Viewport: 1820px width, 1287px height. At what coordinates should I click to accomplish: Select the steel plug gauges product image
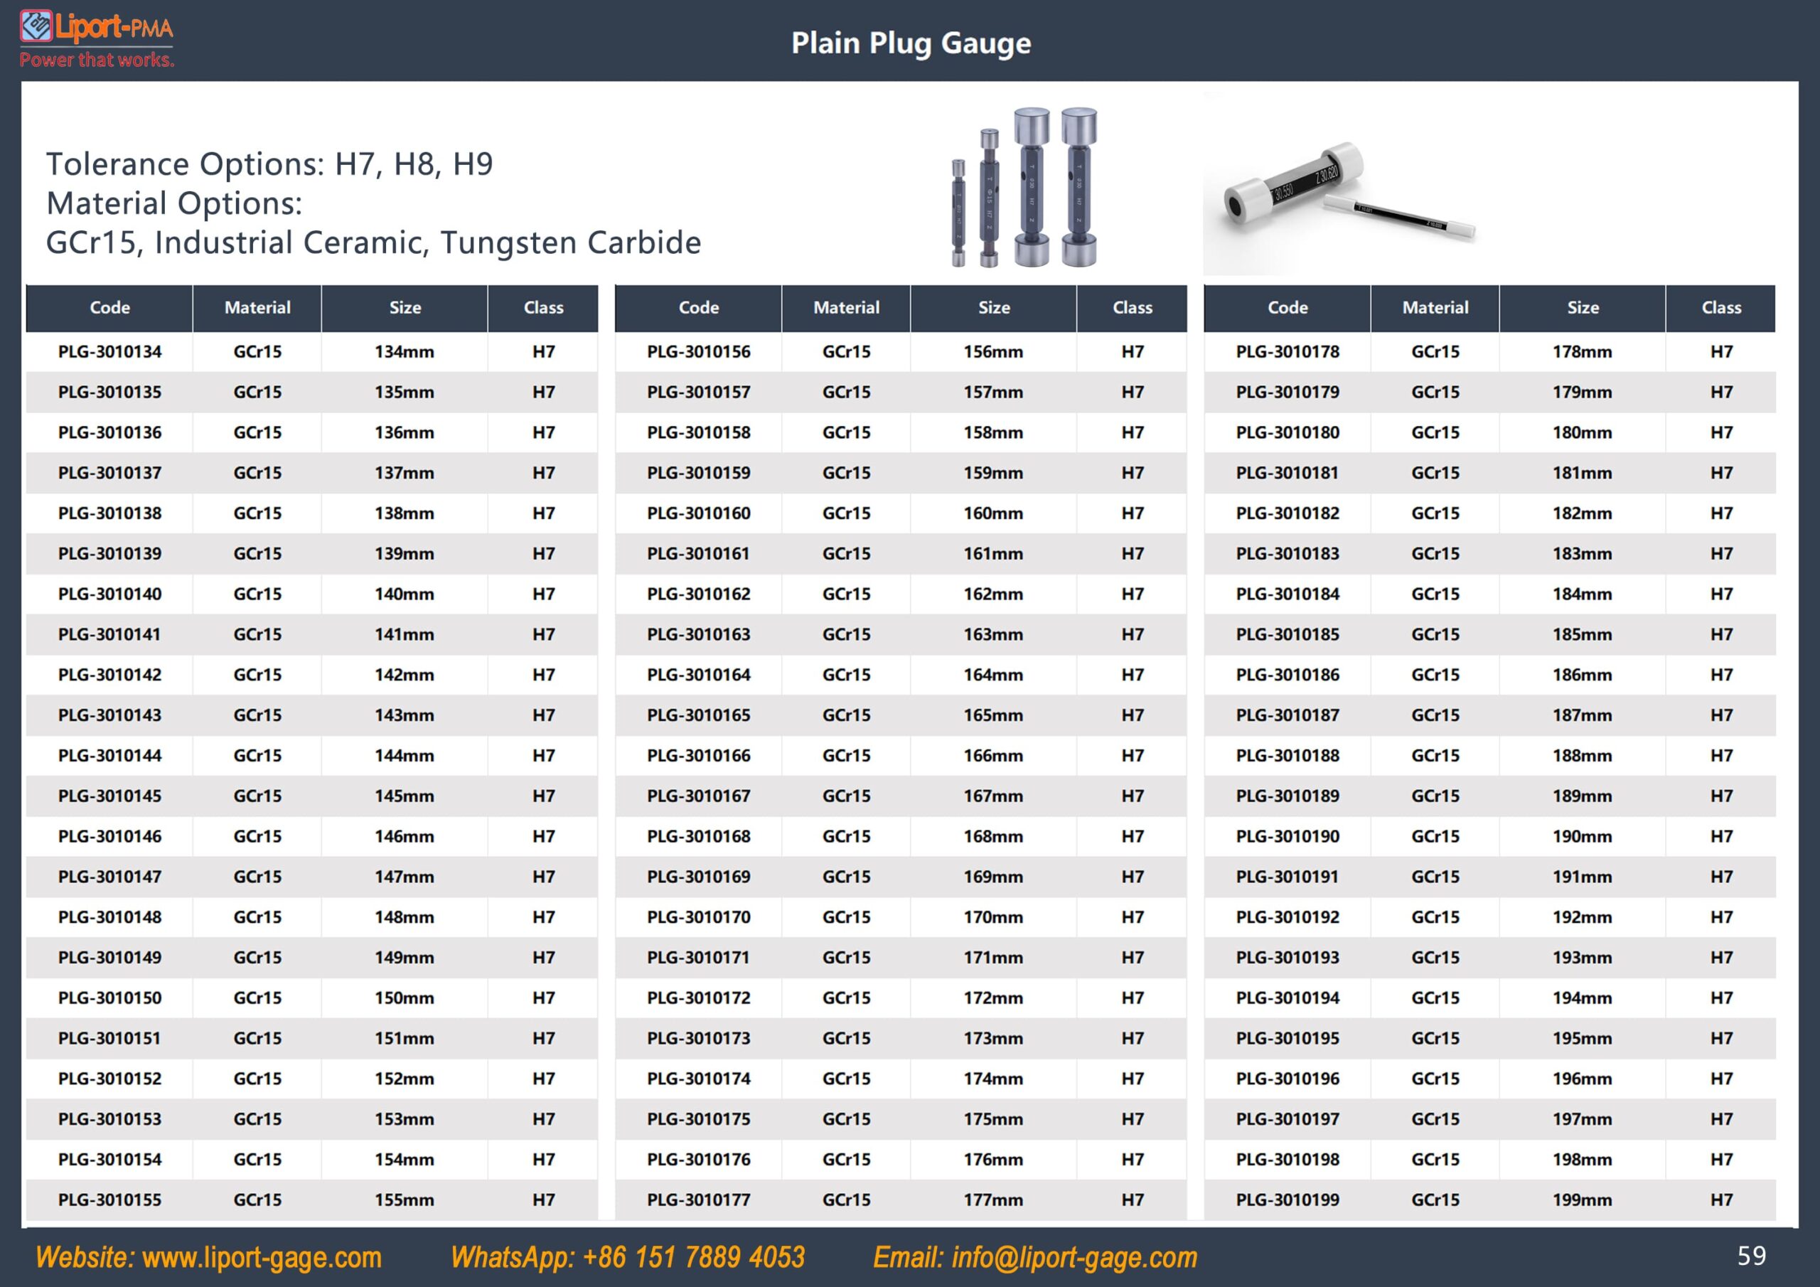tap(1024, 187)
